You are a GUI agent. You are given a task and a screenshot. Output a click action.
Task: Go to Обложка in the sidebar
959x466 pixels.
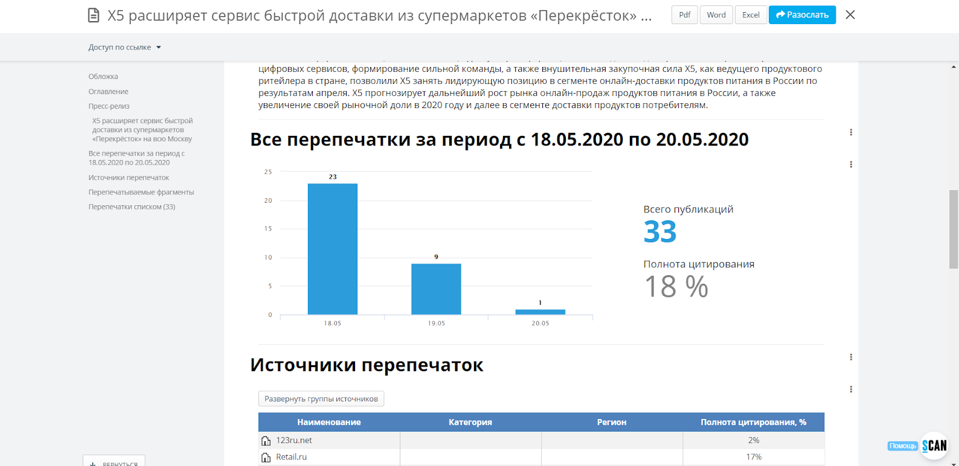point(103,77)
